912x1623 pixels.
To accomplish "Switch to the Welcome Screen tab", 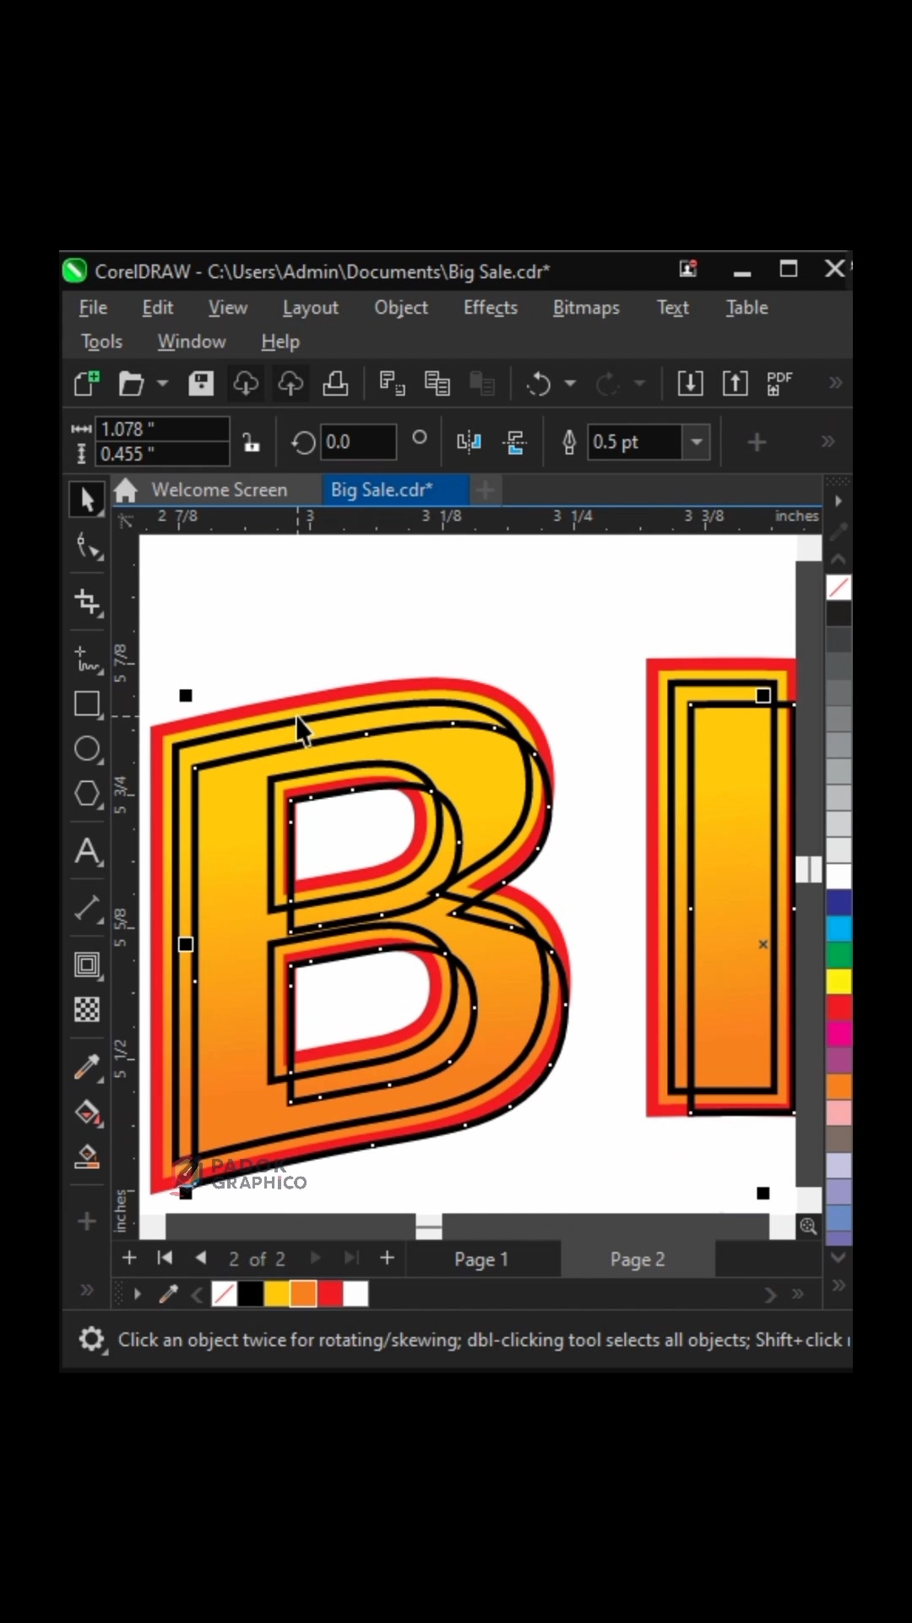I will 219,489.
